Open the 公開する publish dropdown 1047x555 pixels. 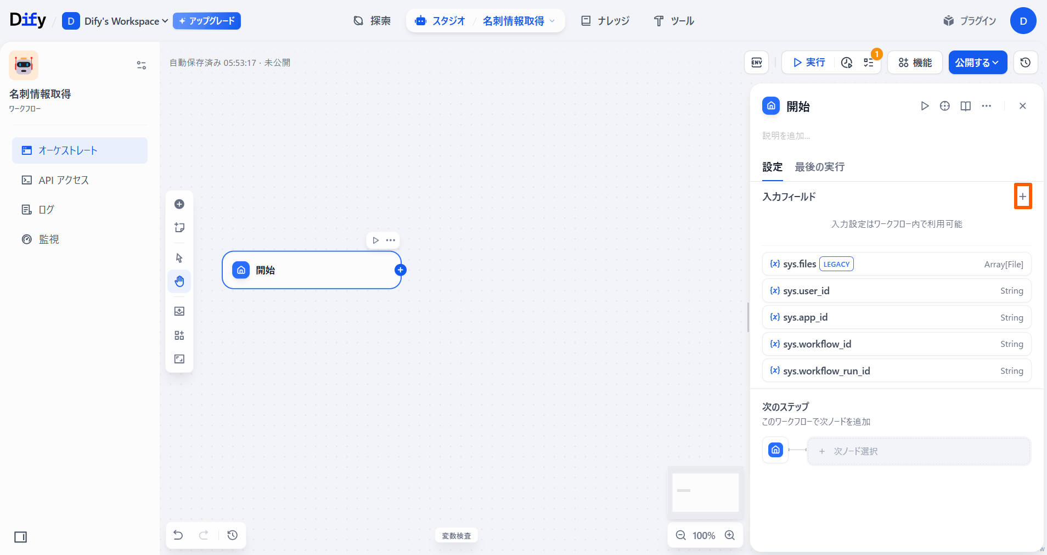pyautogui.click(x=977, y=63)
